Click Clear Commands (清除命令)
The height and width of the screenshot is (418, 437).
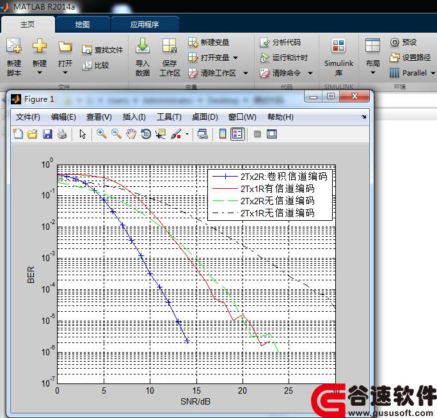click(x=280, y=73)
